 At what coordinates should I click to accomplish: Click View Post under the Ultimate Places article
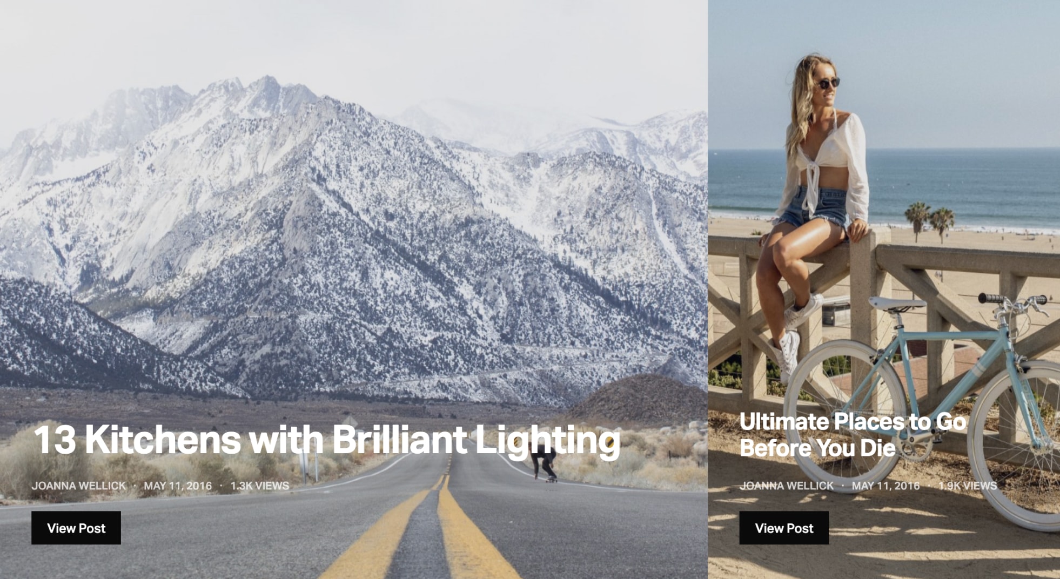(784, 528)
